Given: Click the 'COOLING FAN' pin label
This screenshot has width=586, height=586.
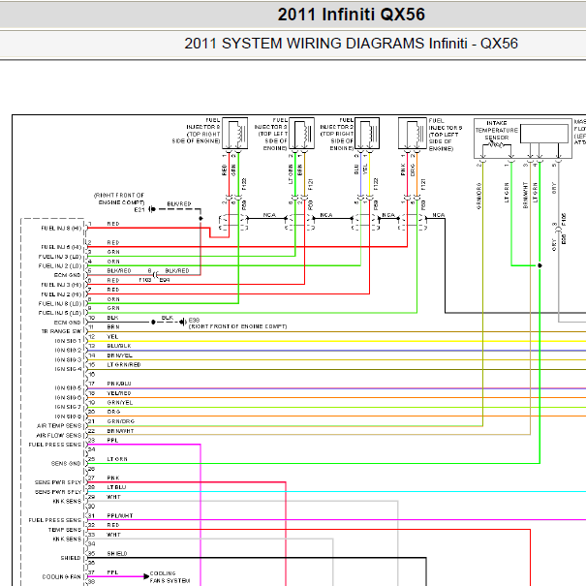Looking at the screenshot, I should tap(62, 576).
